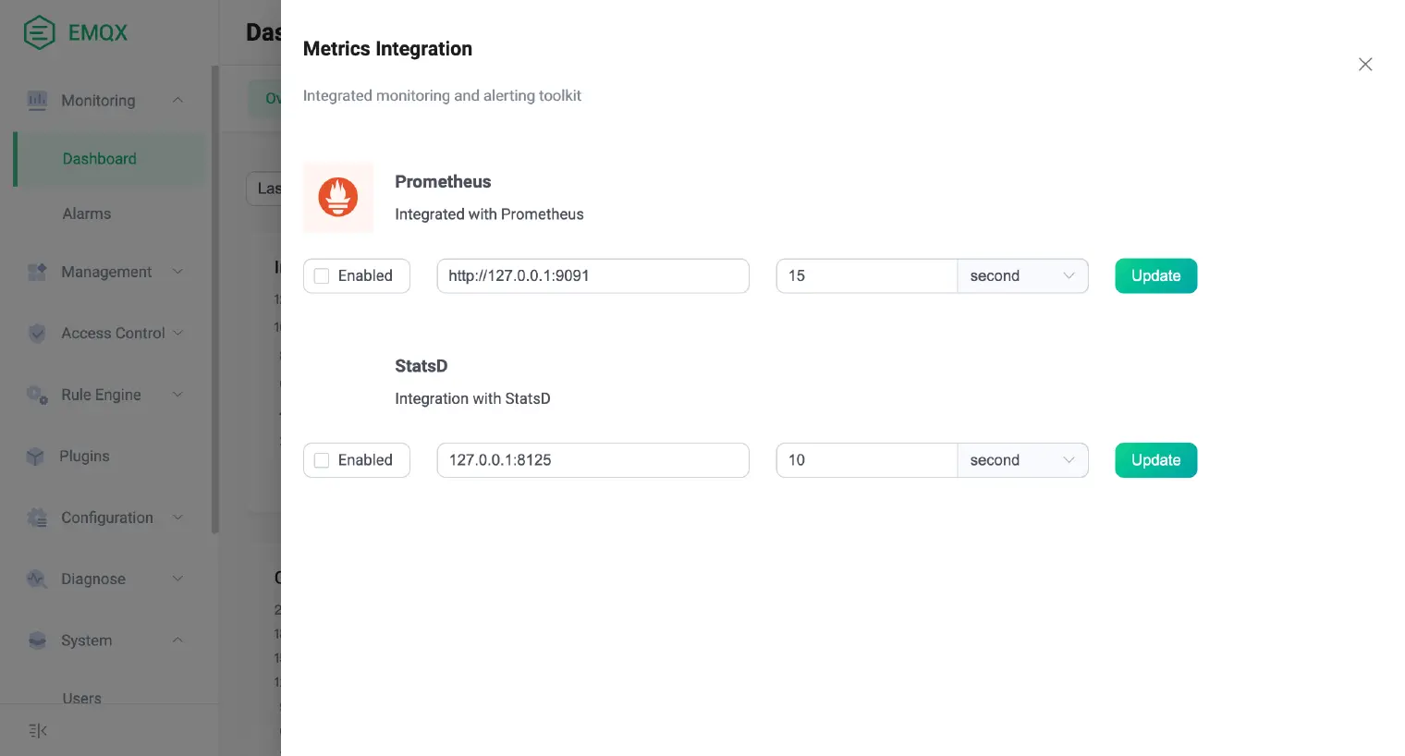Expand the Configuration menu chevron
The height and width of the screenshot is (756, 1405).
click(x=177, y=518)
